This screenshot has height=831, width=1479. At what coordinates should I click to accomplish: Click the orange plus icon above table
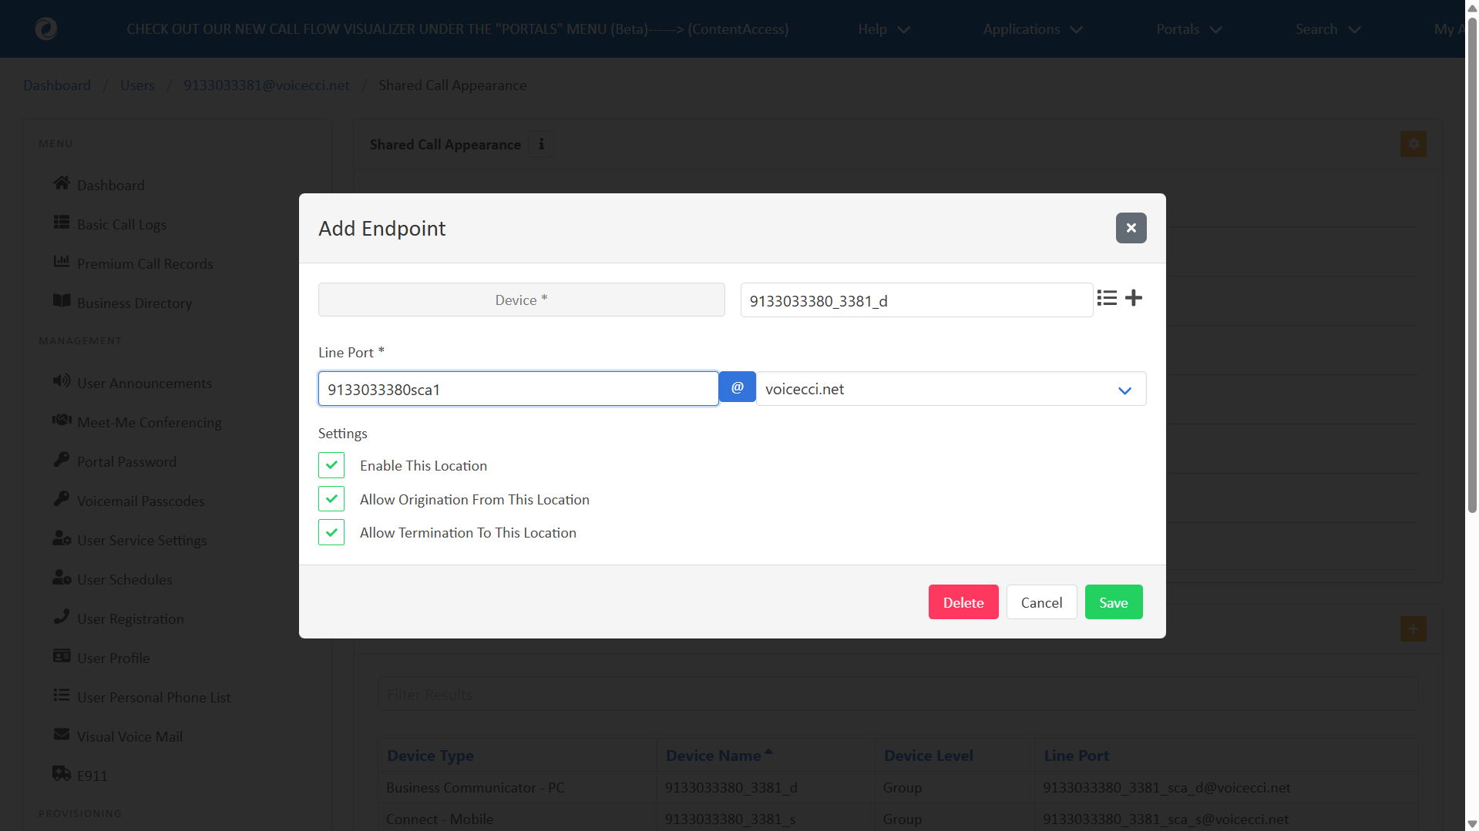click(1413, 629)
